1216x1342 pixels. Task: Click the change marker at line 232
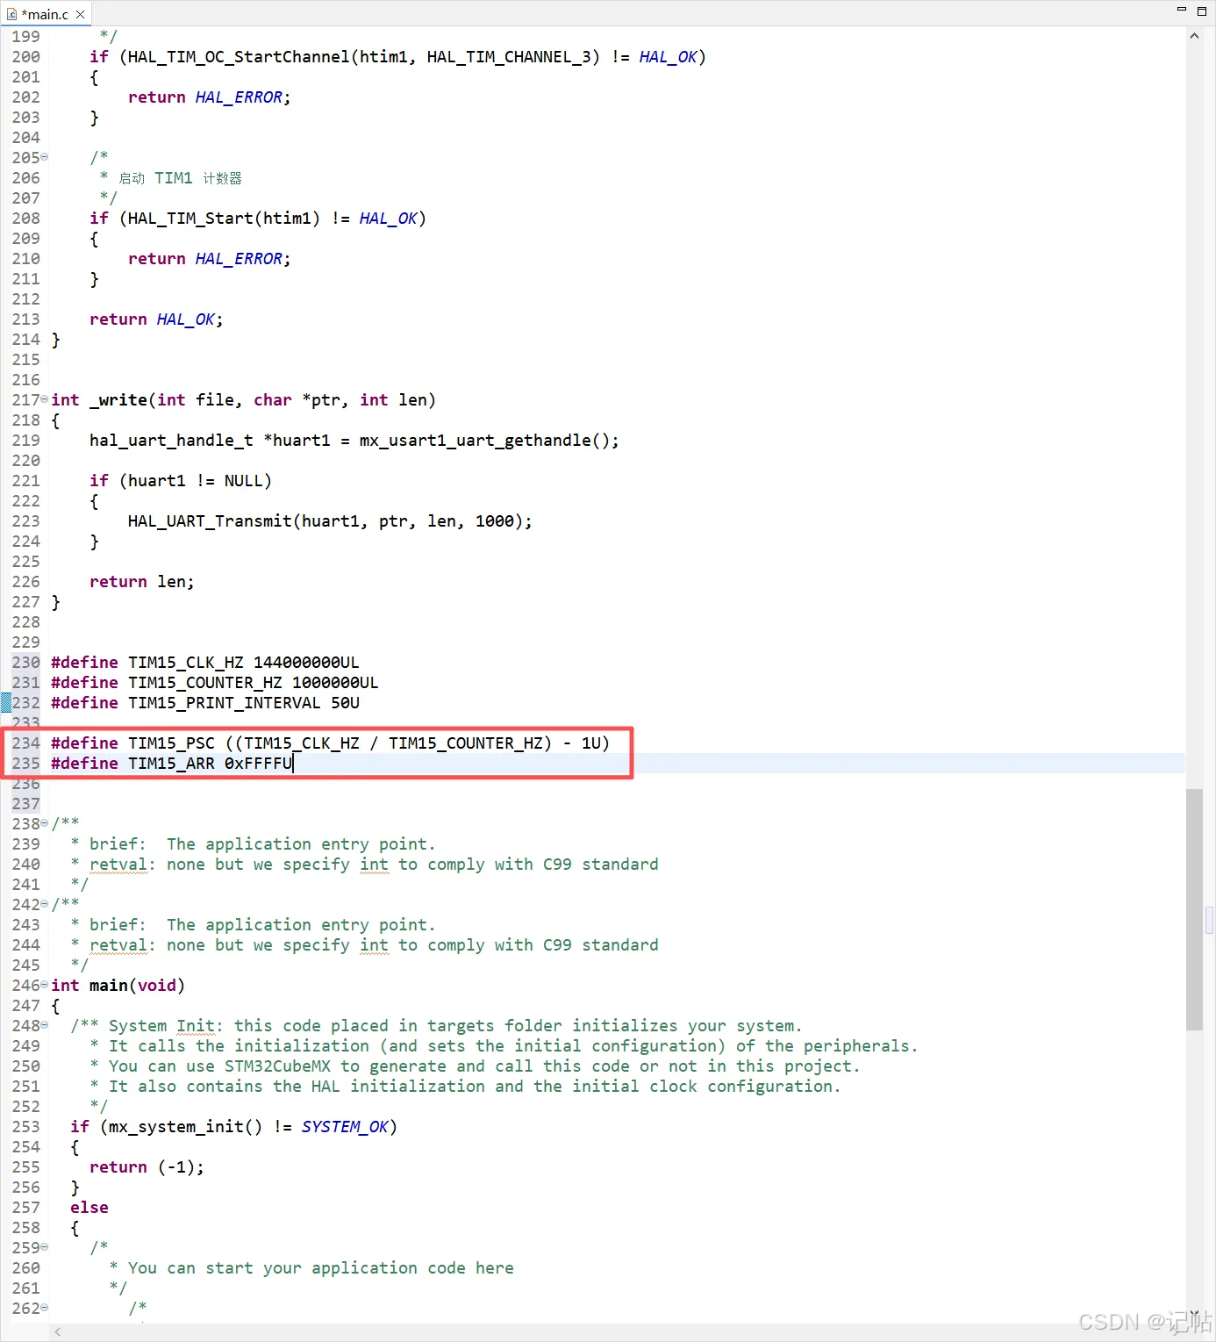pos(5,702)
